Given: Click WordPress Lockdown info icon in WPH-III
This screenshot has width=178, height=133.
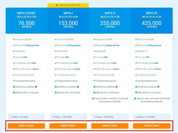Looking at the screenshot, I should tap(158, 87).
